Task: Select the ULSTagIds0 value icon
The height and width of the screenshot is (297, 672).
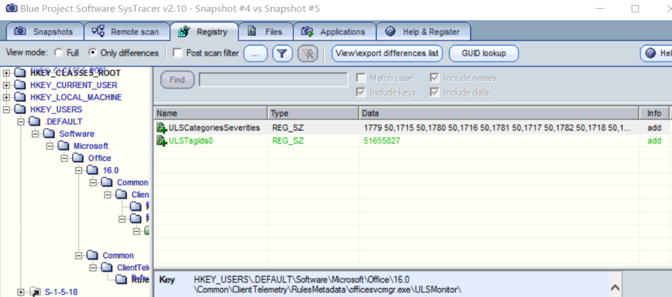Action: pyautogui.click(x=162, y=141)
